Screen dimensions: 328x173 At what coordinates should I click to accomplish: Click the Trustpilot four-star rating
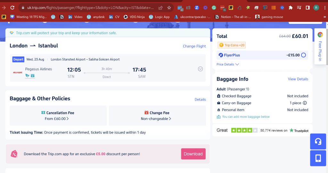click(244, 131)
